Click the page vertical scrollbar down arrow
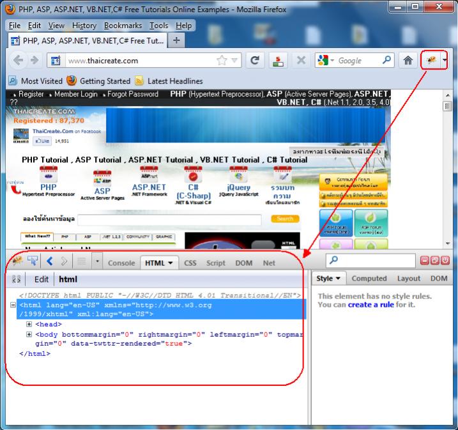The height and width of the screenshot is (430, 458). (x=448, y=243)
